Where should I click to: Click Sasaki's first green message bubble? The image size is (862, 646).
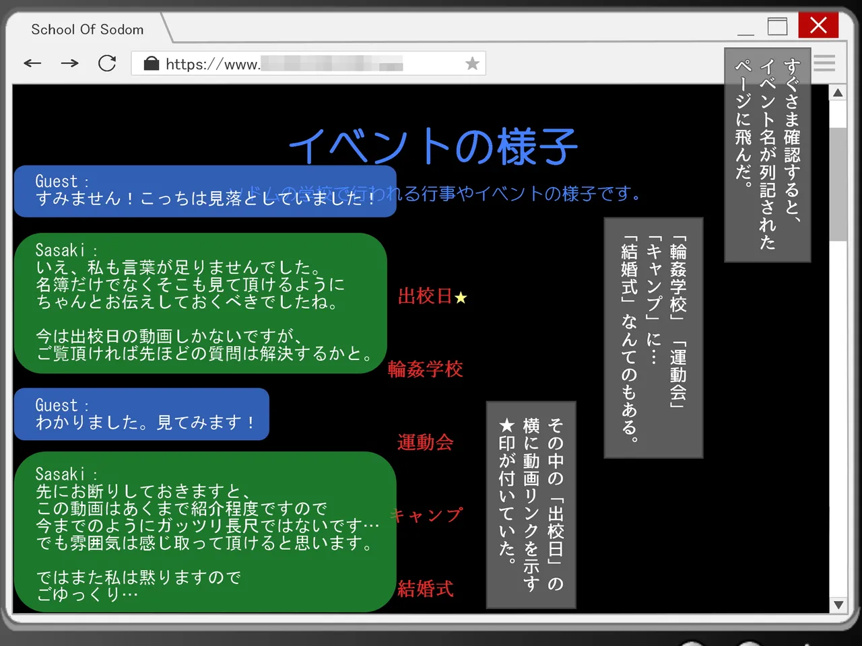click(x=202, y=303)
